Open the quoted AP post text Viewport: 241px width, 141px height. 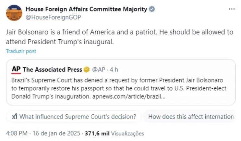point(119,88)
